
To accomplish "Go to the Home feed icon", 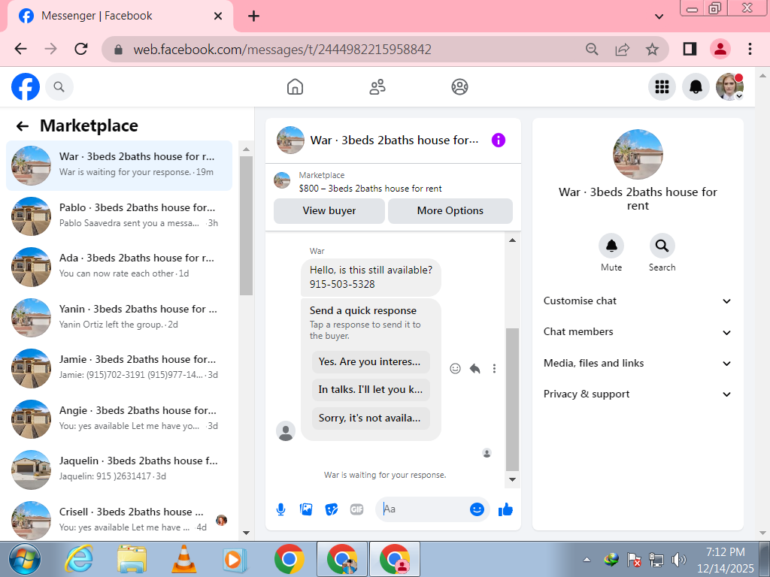I will click(x=295, y=87).
